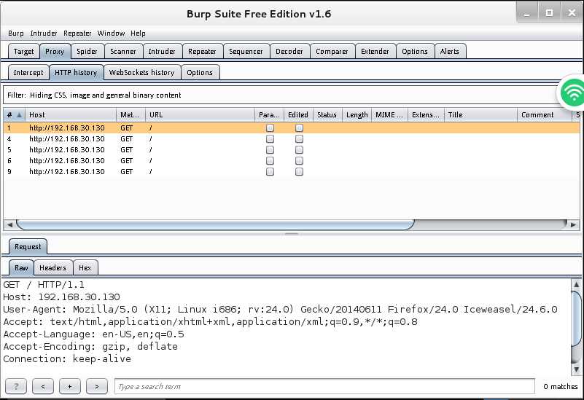Go to previous search match button
Viewport: 584px width, 400px height.
43,386
